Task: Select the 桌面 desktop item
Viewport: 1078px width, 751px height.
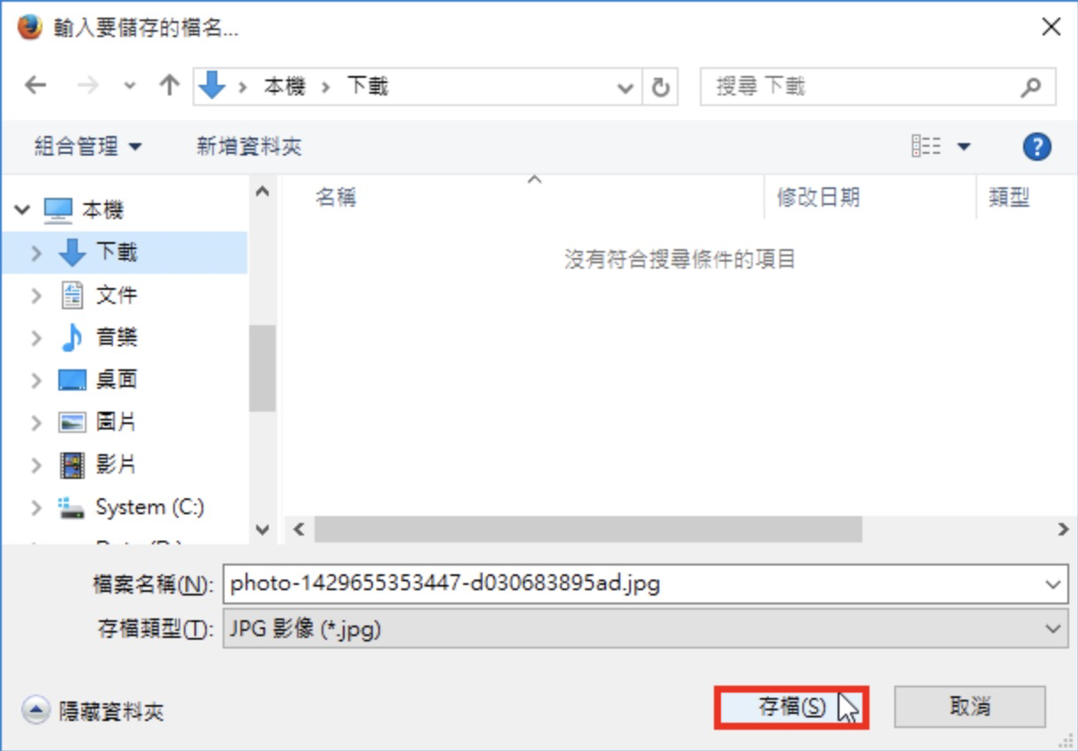Action: (98, 380)
